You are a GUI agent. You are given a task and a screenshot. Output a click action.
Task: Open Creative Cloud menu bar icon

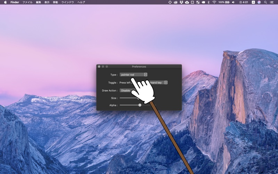(175, 2)
